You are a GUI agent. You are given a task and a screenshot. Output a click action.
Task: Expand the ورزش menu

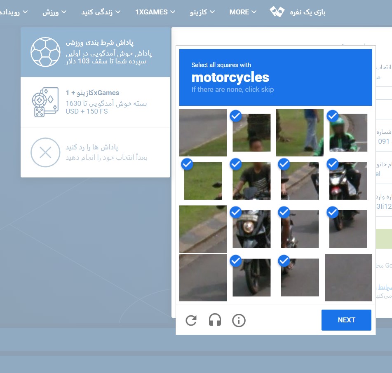pos(54,12)
